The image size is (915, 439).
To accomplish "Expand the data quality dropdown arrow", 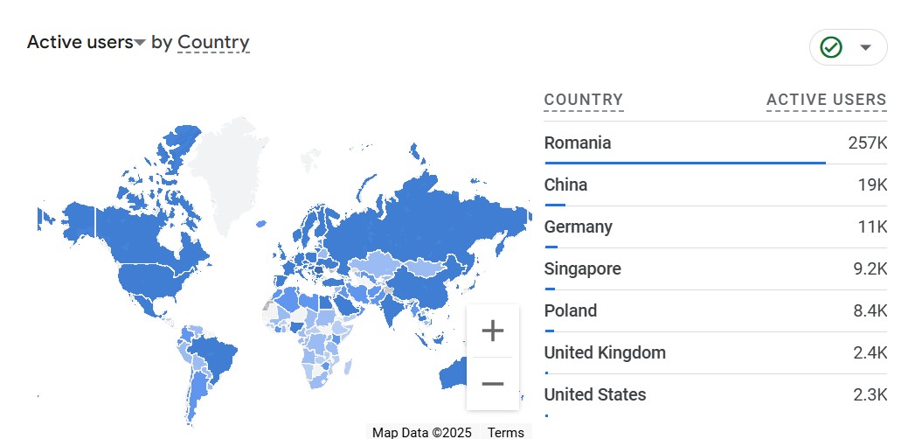I will [x=866, y=47].
